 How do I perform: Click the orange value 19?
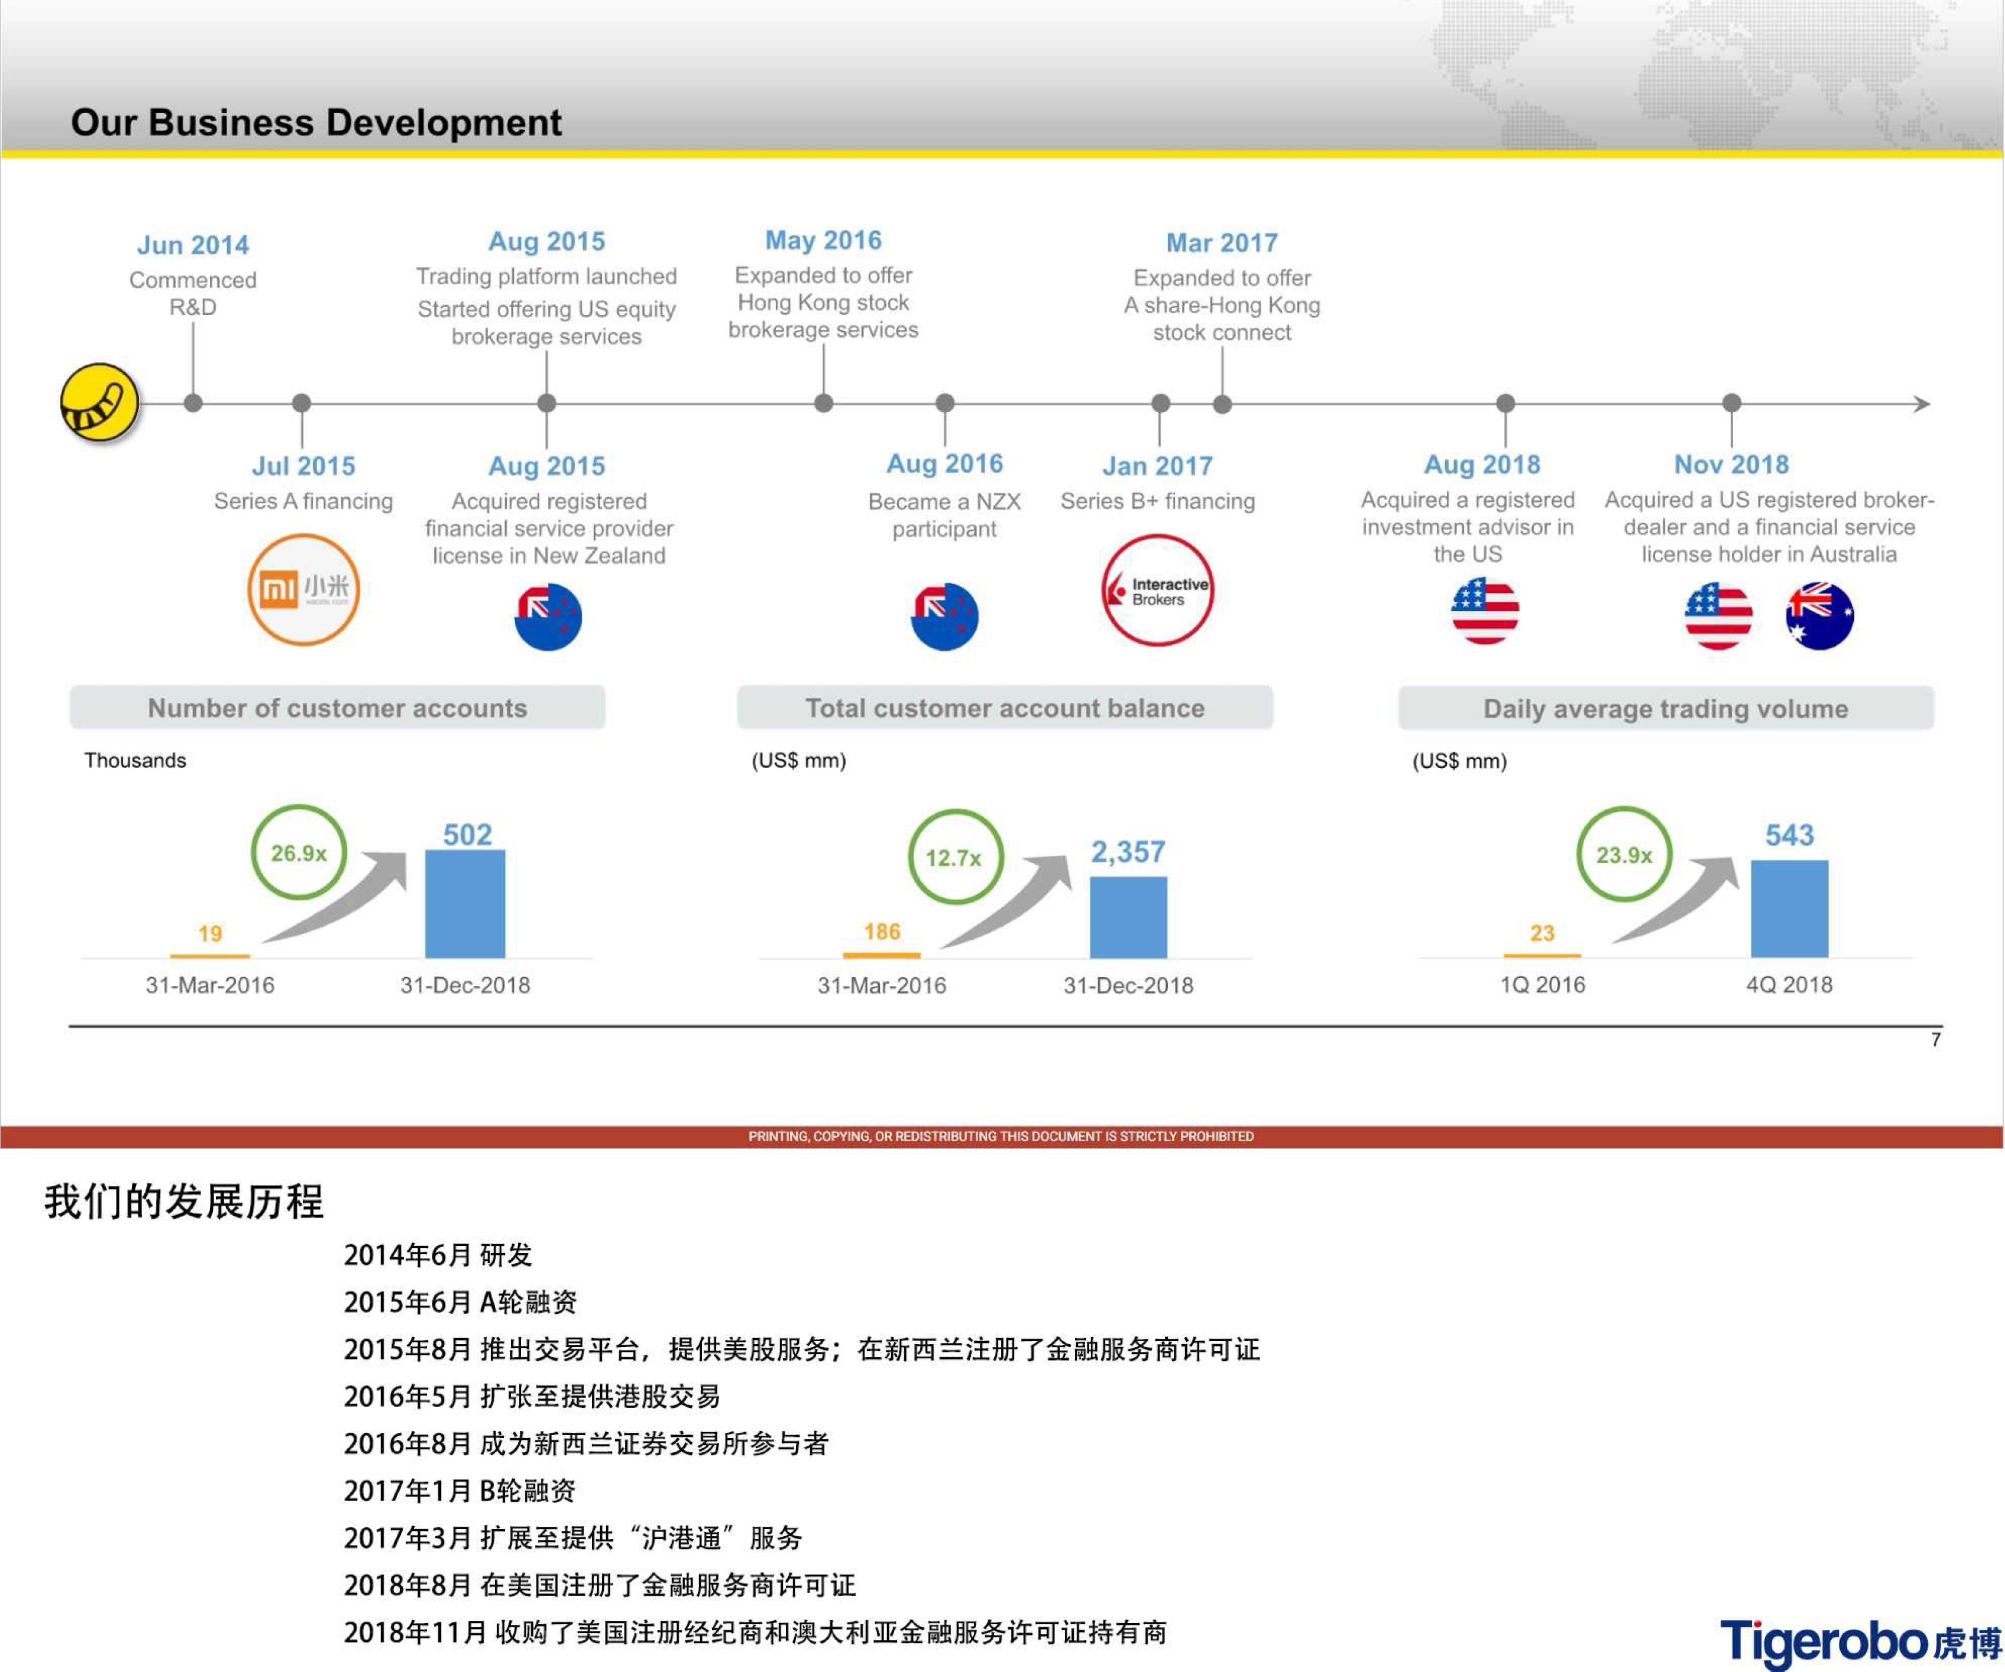[210, 934]
